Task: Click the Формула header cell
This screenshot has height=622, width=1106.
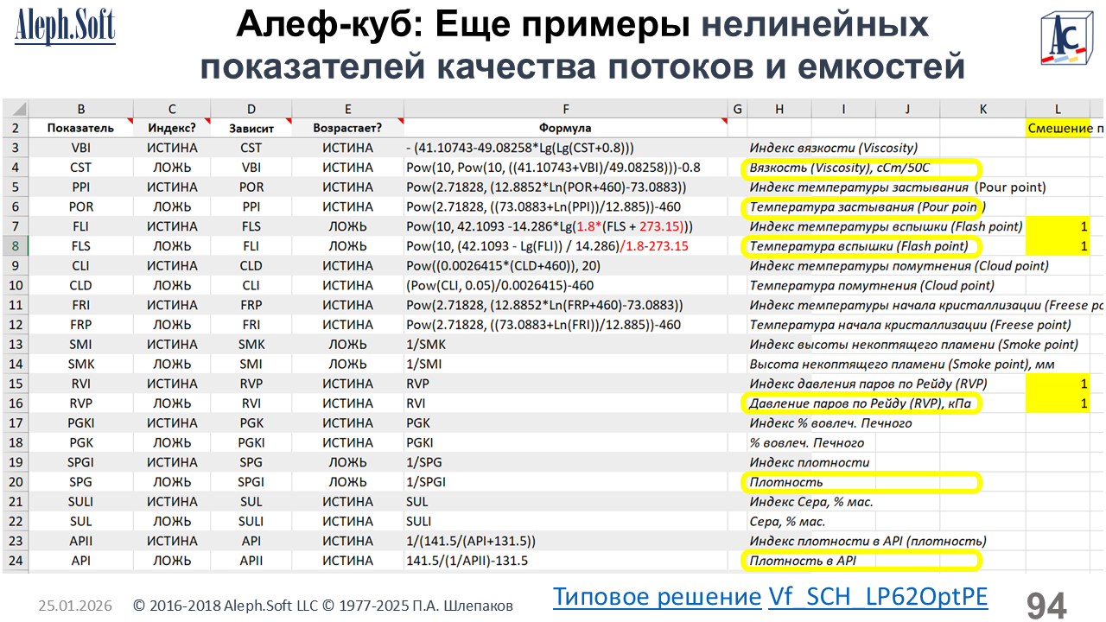Action: tap(565, 128)
